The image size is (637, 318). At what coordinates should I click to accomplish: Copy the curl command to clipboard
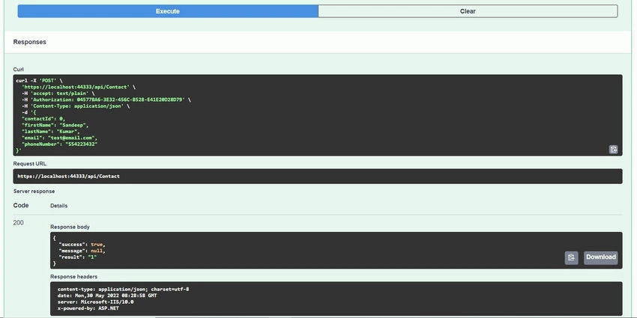[x=613, y=149]
